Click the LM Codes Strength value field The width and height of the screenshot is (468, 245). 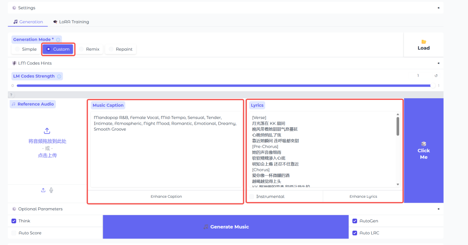[x=418, y=76]
